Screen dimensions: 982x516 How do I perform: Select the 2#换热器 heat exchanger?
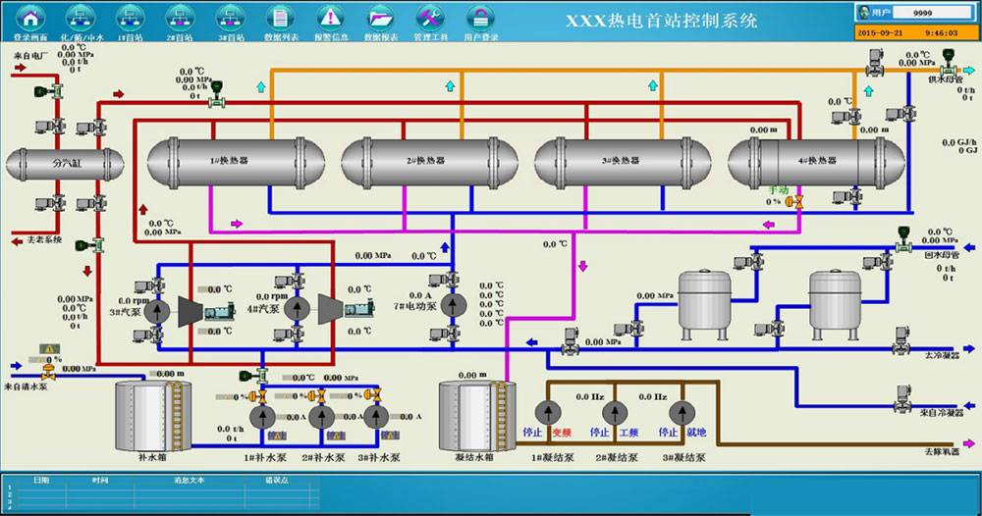430,161
